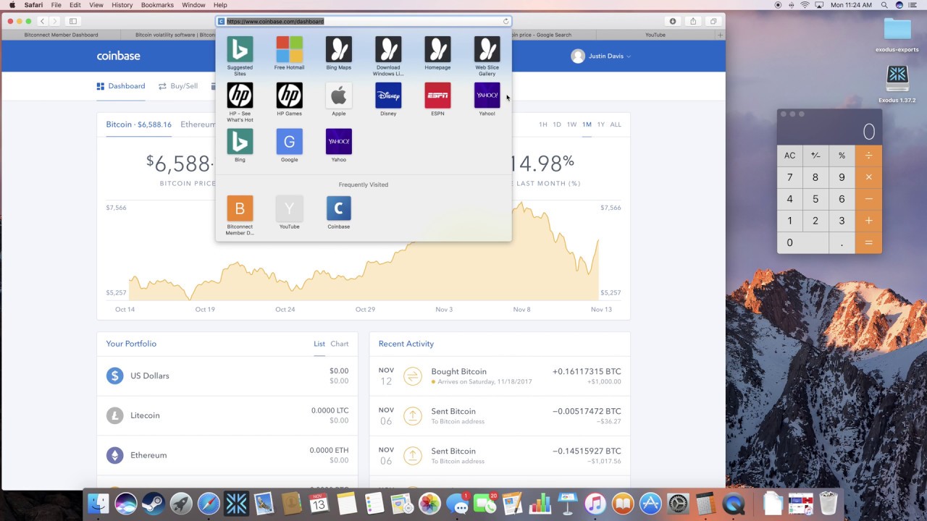Show Safari downloads
Image resolution: width=927 pixels, height=521 pixels.
click(673, 21)
